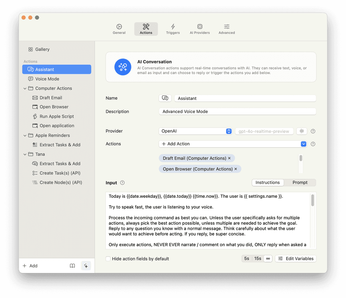Click the speech bubble icon beside Name field
The image size is (346, 298).
165,98
